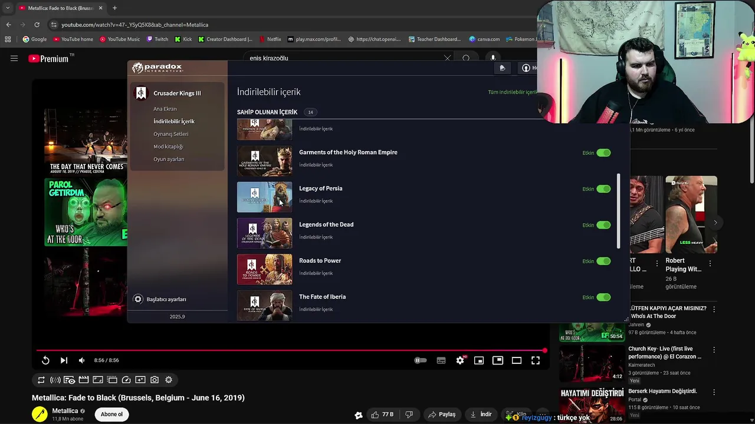Dislike the Metallica video
This screenshot has height=424, width=755.
tap(409, 415)
